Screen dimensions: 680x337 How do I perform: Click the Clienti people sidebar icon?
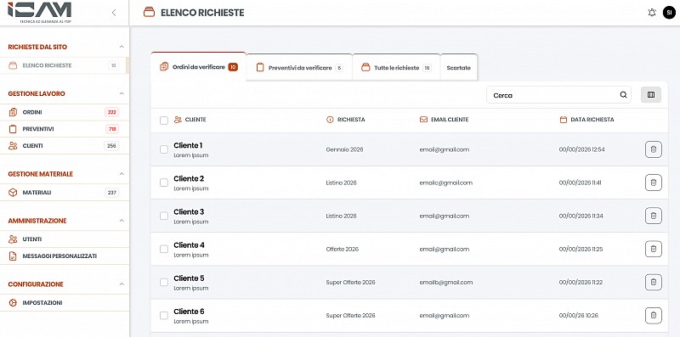[13, 146]
